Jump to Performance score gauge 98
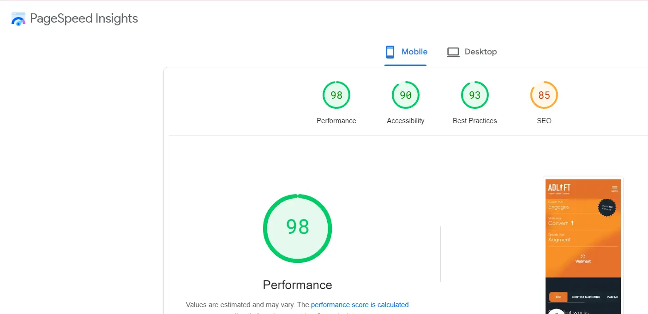Image resolution: width=648 pixels, height=314 pixels. tap(336, 95)
